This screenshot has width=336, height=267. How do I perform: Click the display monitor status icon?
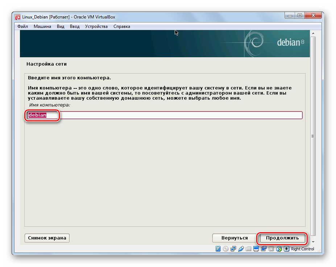[256, 249]
